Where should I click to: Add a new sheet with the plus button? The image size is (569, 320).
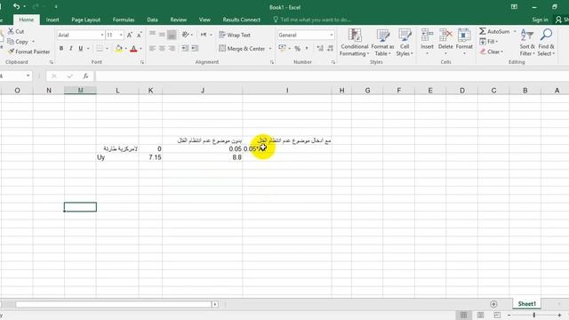[493, 304]
